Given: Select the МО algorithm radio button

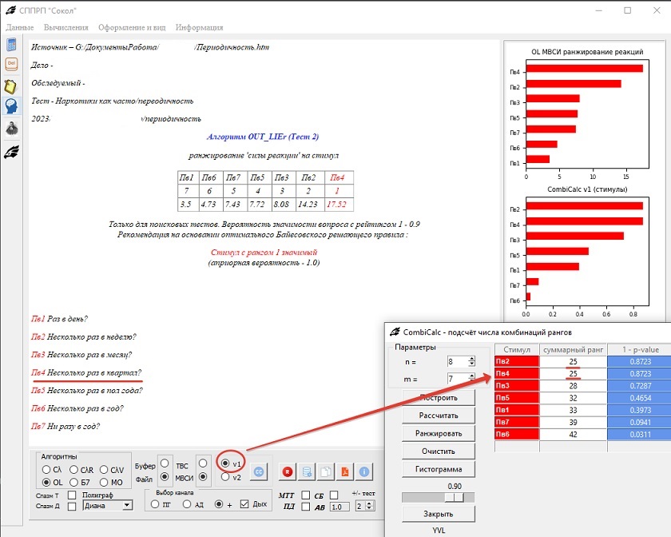Looking at the screenshot, I should pyautogui.click(x=104, y=482).
